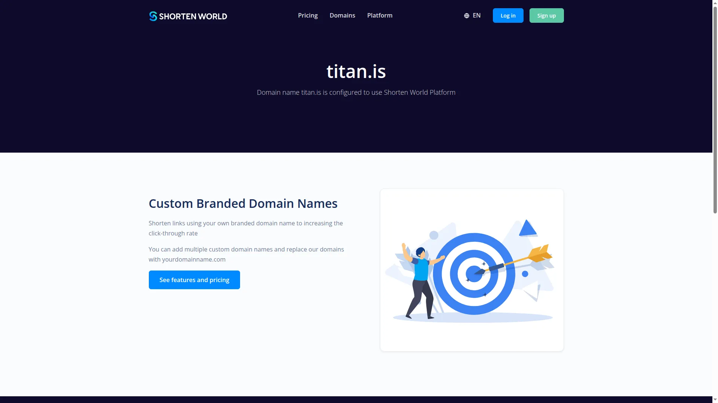Click the globe language icon

pyautogui.click(x=466, y=16)
